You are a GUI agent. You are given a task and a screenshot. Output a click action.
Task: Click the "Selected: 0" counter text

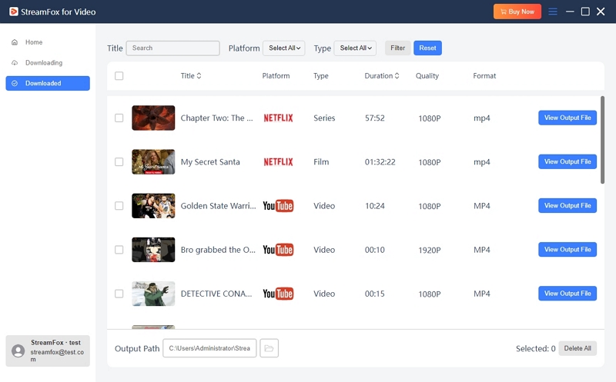click(535, 349)
